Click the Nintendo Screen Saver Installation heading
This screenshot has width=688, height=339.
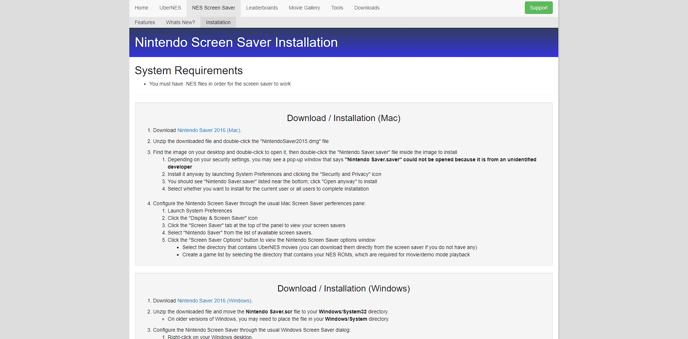pyautogui.click(x=236, y=42)
